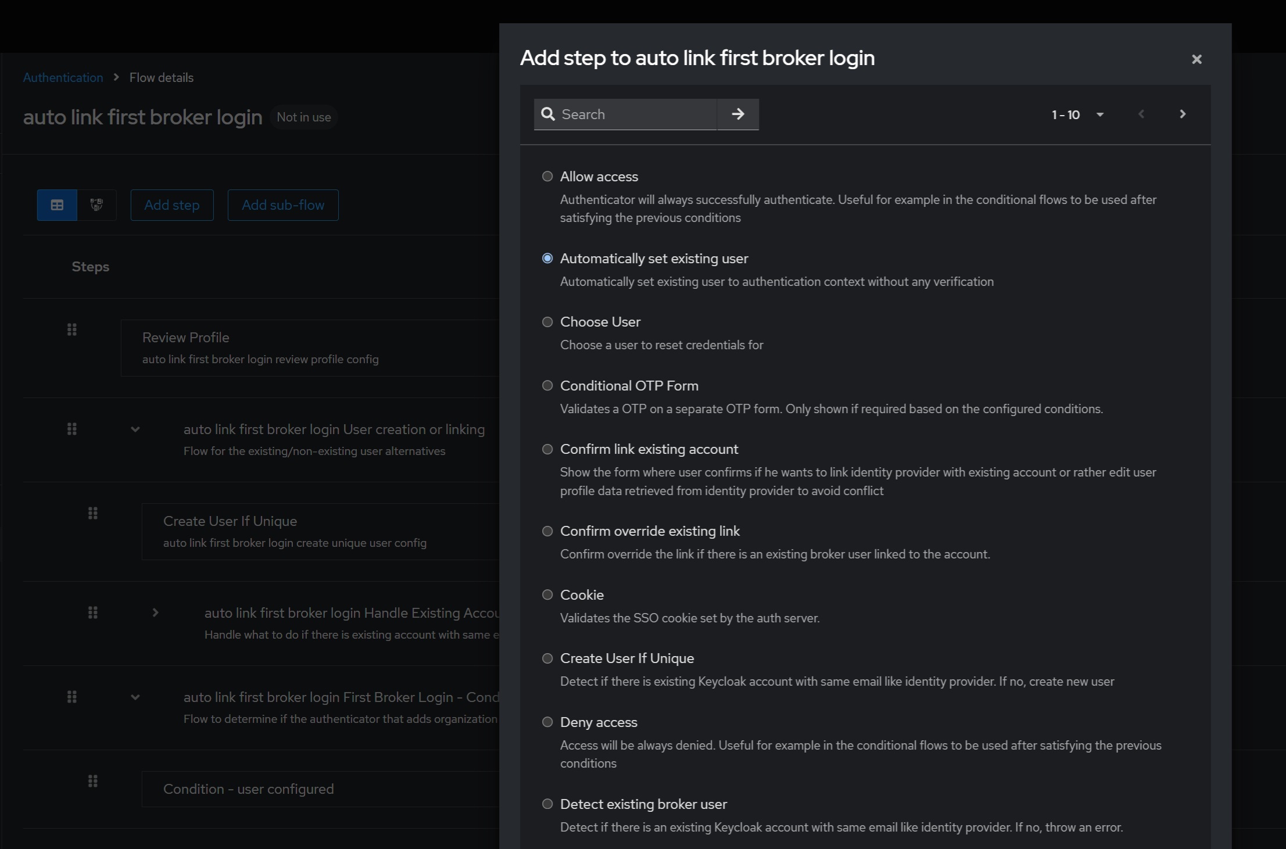Grab drag handle for Review Profile
The width and height of the screenshot is (1286, 849).
pyautogui.click(x=72, y=330)
